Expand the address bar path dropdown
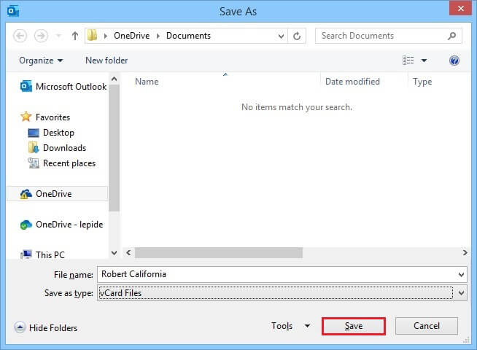The height and width of the screenshot is (350, 477). point(281,36)
